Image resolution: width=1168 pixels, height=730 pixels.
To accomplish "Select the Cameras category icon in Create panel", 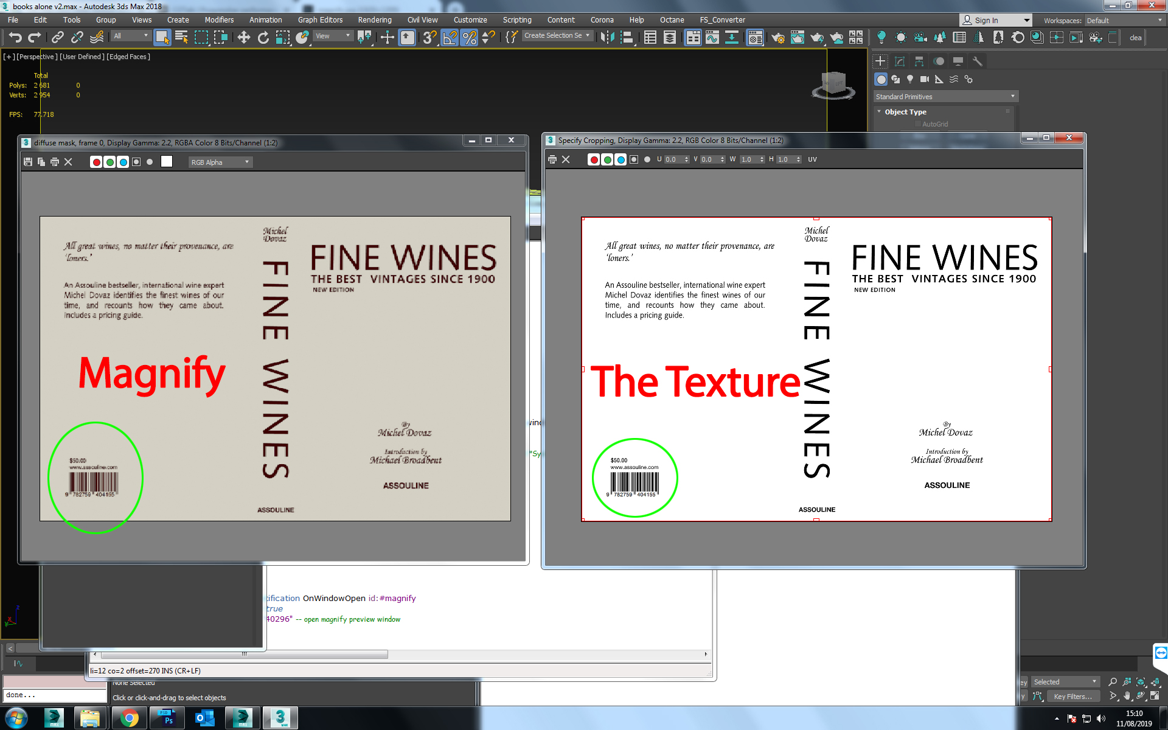I will [925, 79].
